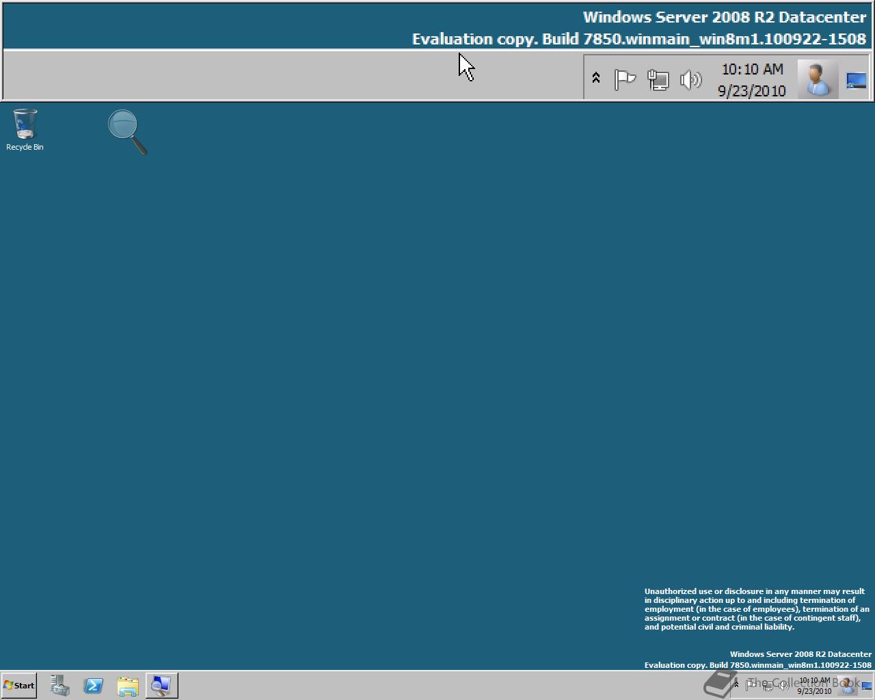Click the user account tile in taskbar tray

848,685
